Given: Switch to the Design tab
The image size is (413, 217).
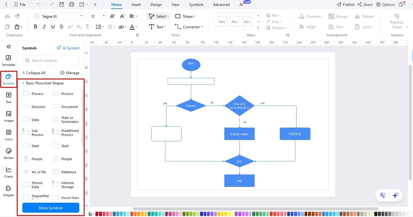Looking at the screenshot, I should (156, 5).
